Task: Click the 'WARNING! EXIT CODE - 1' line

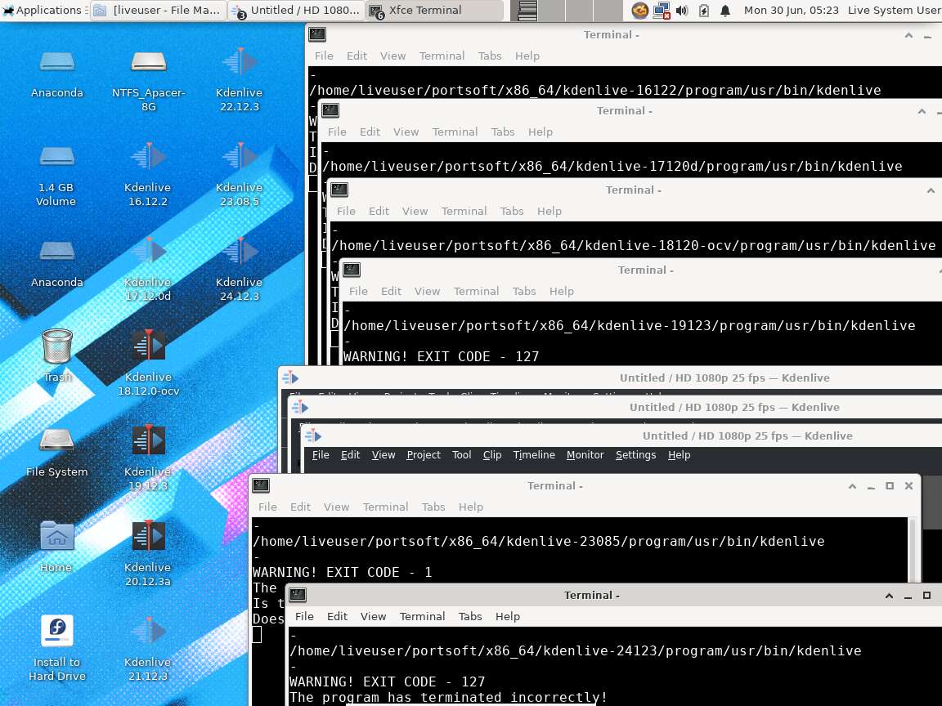Action: 342,572
